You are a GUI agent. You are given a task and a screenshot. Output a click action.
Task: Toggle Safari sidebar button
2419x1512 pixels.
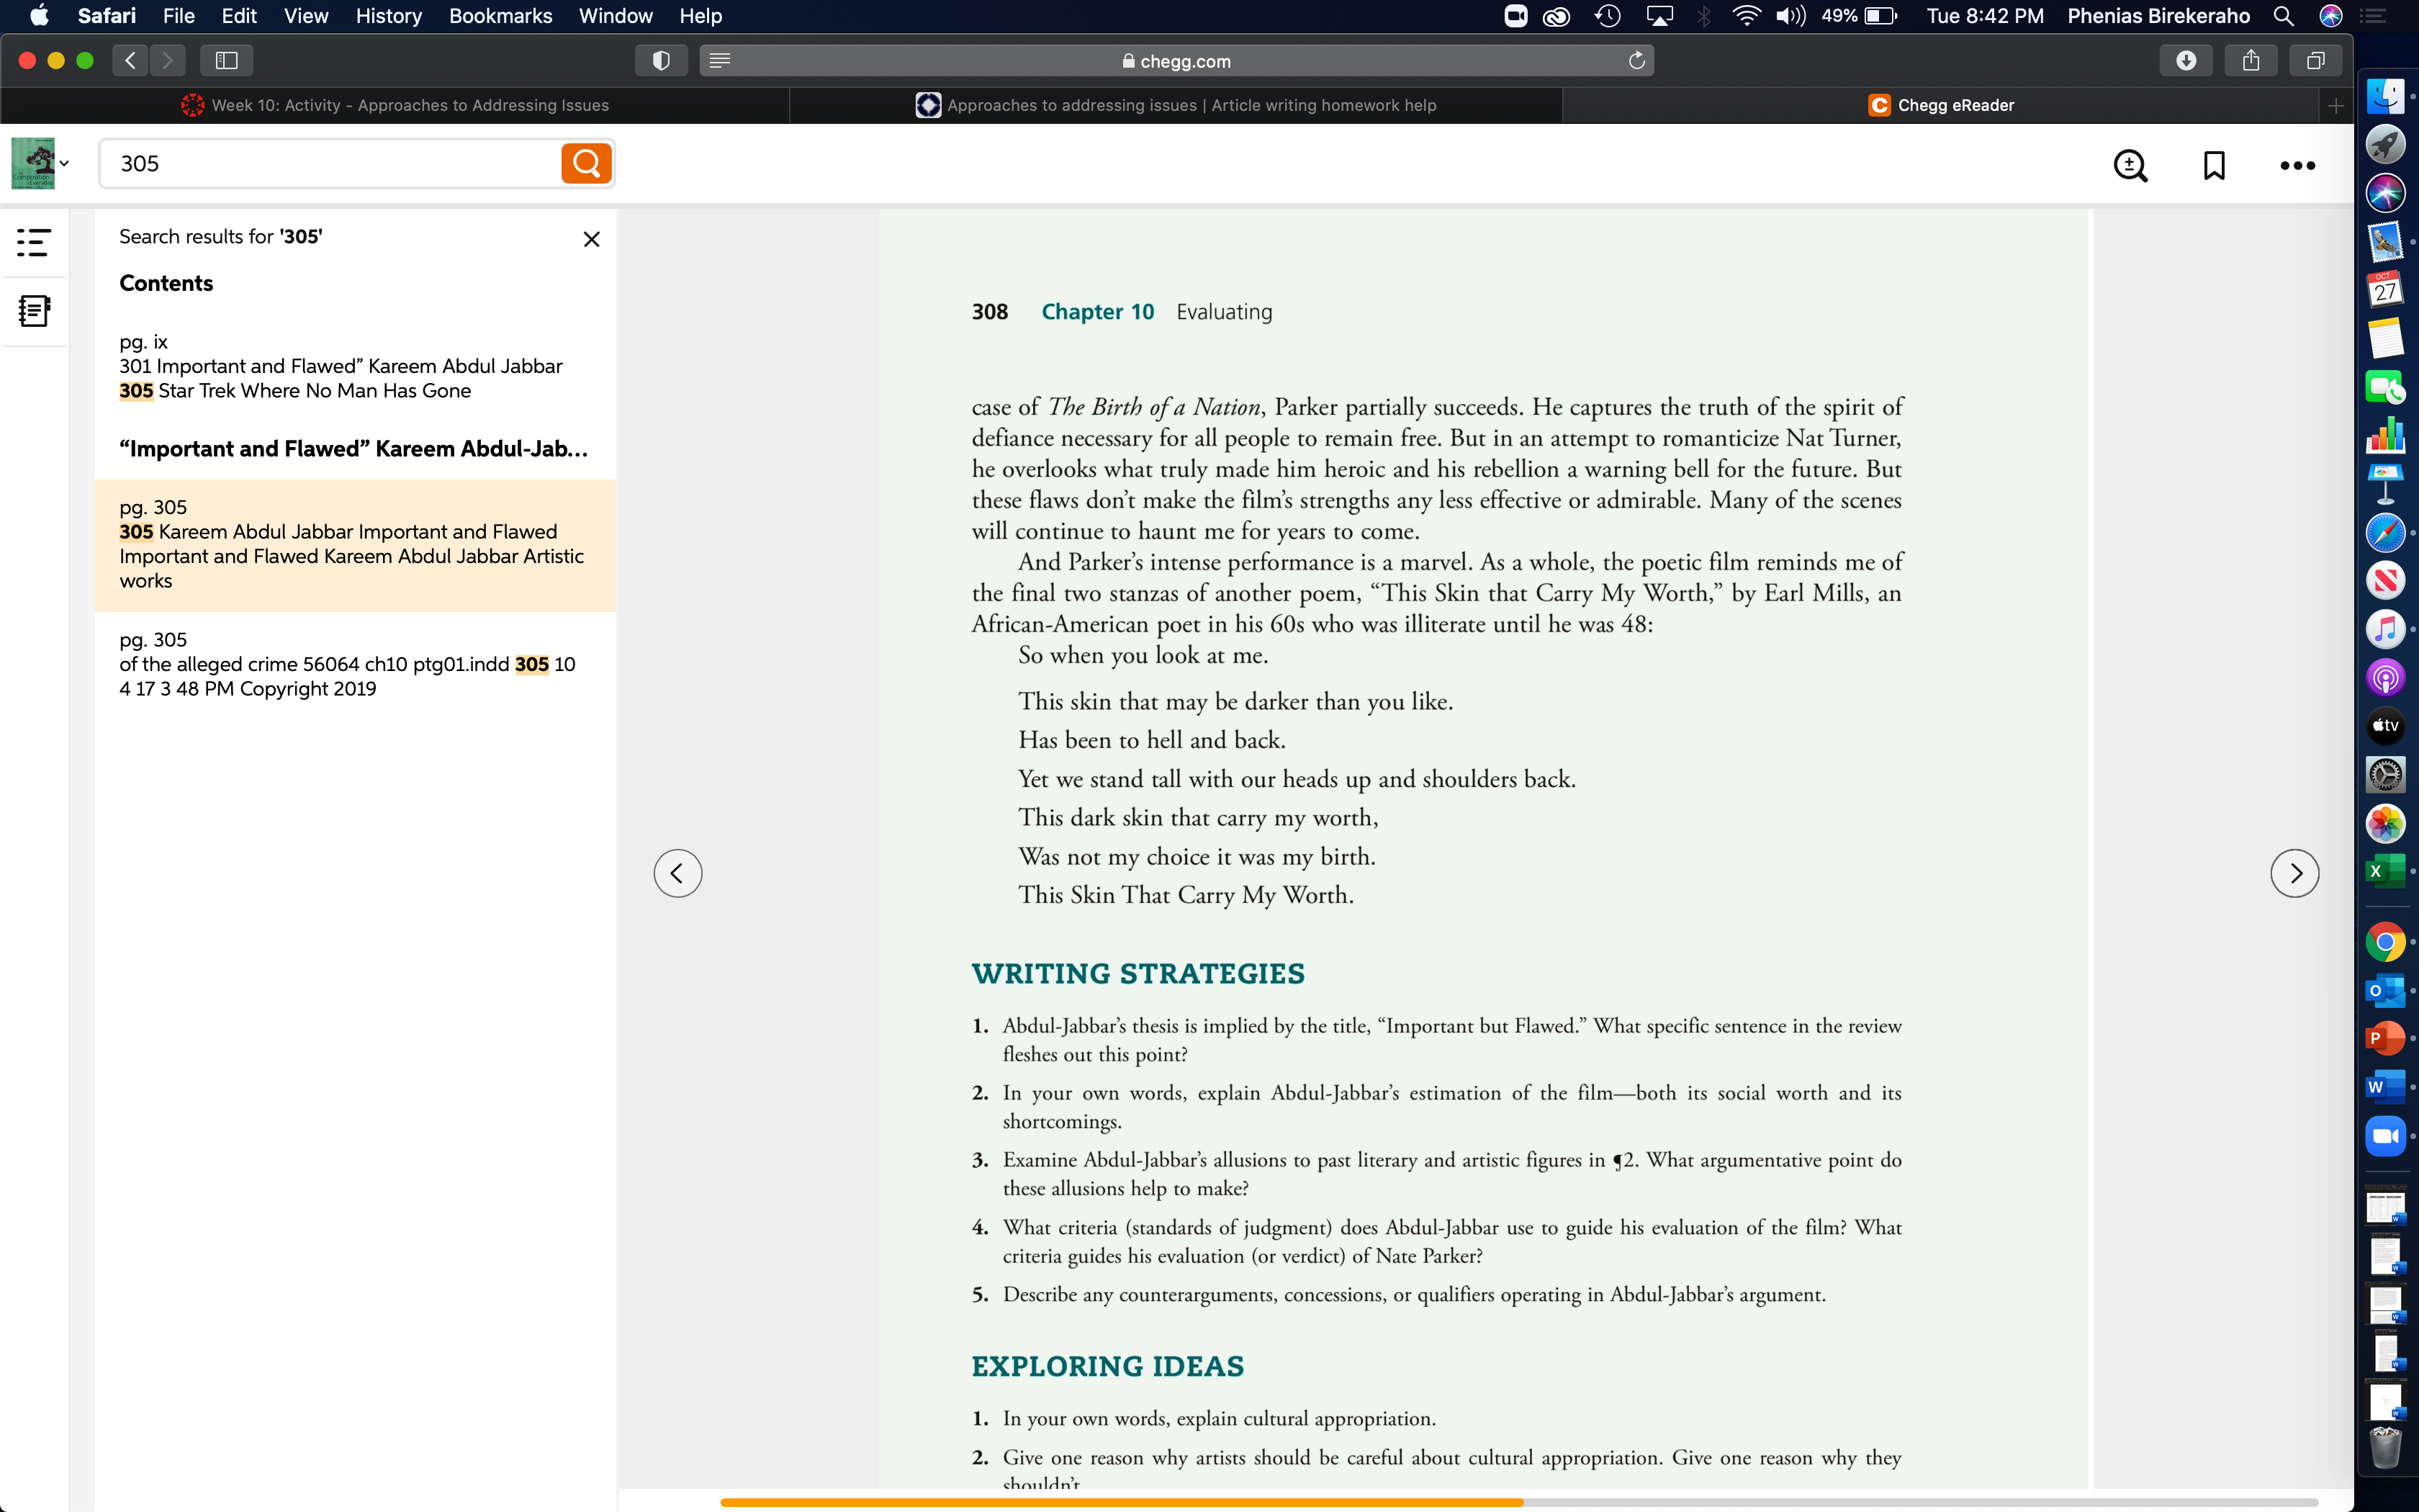227,61
